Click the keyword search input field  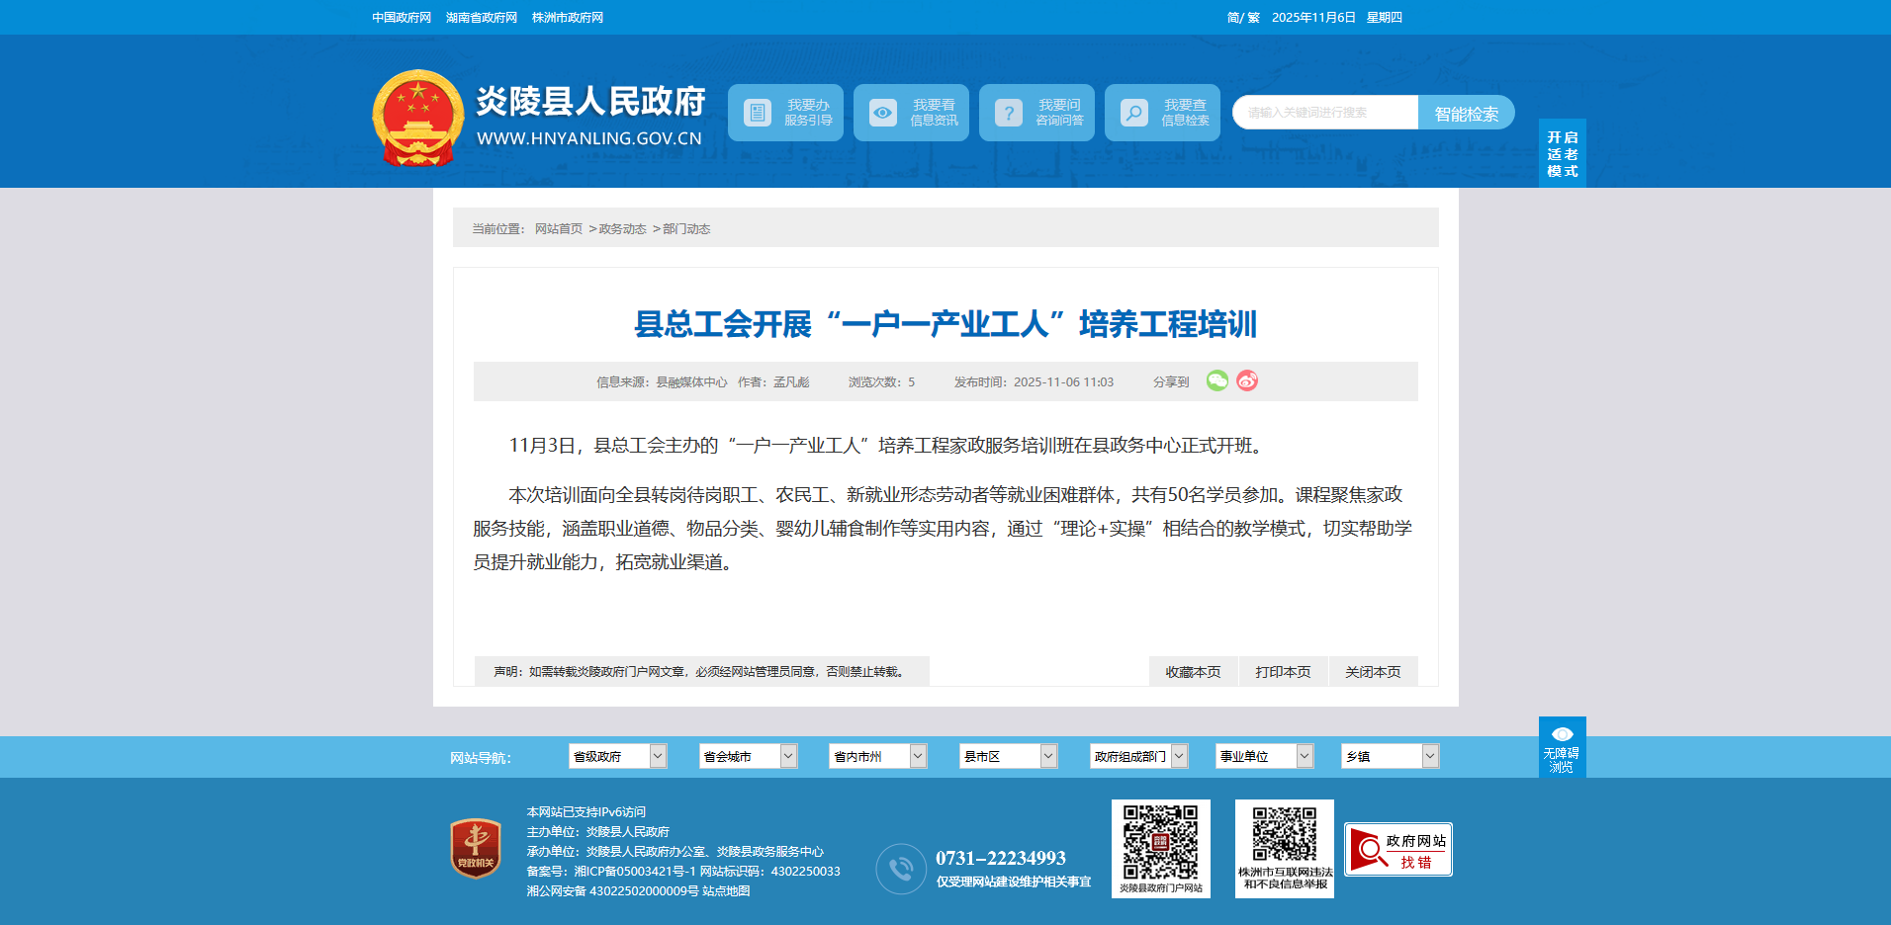(x=1324, y=113)
